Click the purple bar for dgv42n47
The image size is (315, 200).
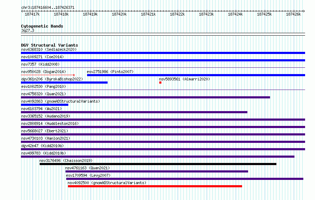(x=163, y=149)
